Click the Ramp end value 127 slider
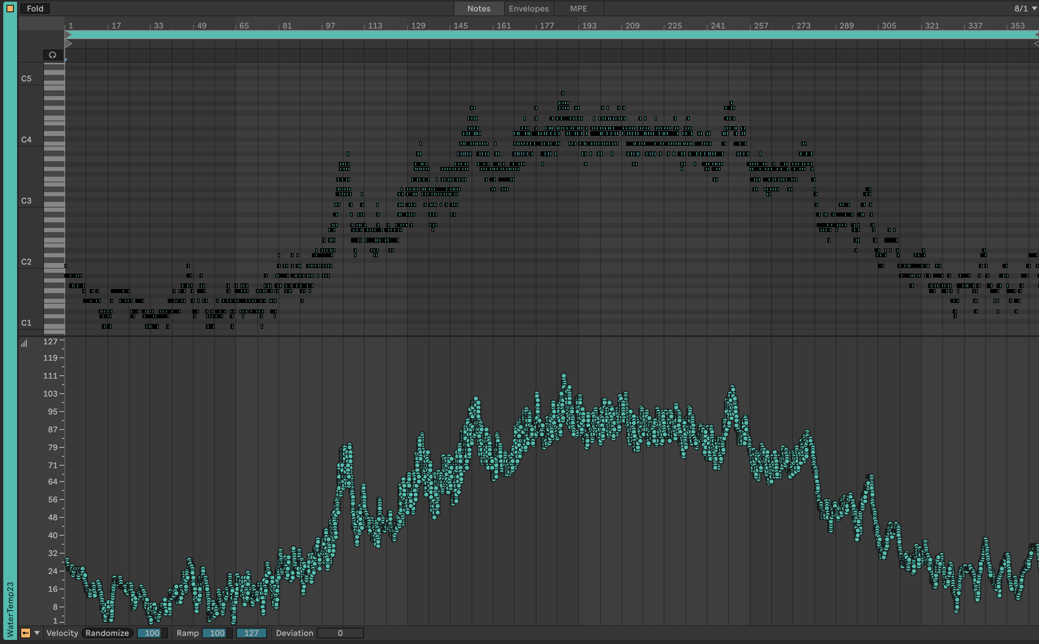Viewport: 1039px width, 644px height. [251, 633]
